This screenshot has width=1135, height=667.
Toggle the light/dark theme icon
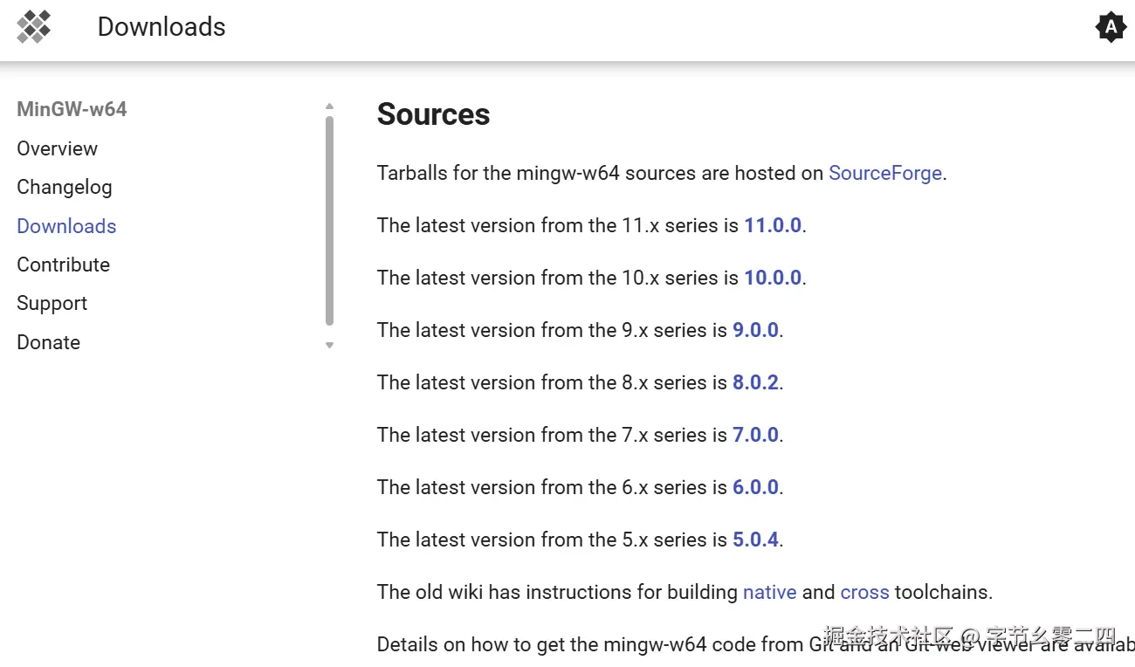tap(1111, 28)
